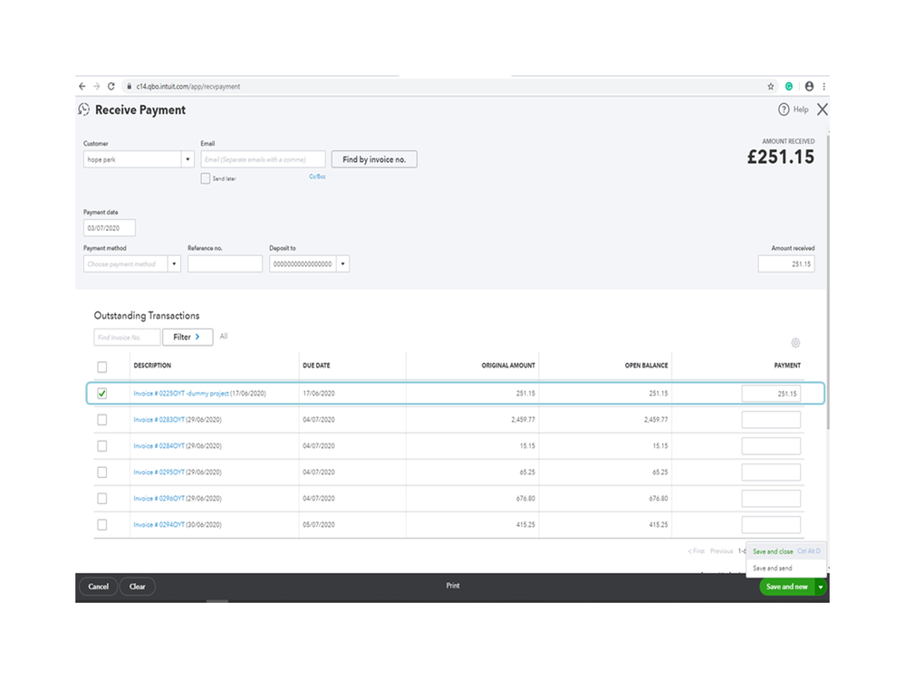Image resolution: width=905 pixels, height=678 pixels.
Task: Click payment field in Invoice 0295OYT row
Action: (771, 473)
